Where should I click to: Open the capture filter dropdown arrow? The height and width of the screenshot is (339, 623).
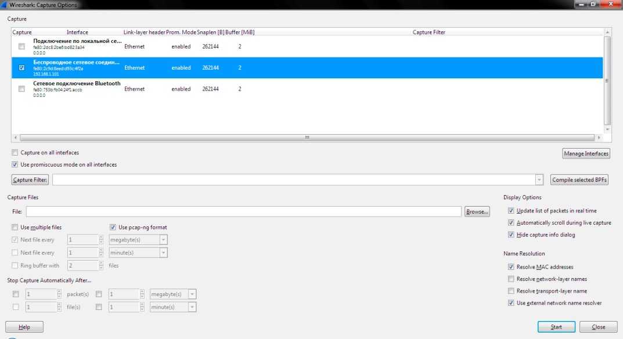click(539, 180)
